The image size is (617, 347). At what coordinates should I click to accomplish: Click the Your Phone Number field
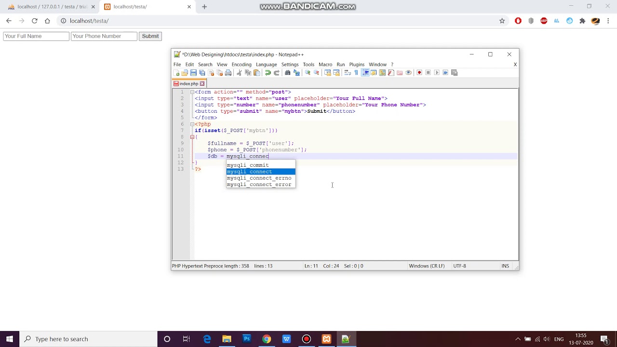tap(104, 36)
